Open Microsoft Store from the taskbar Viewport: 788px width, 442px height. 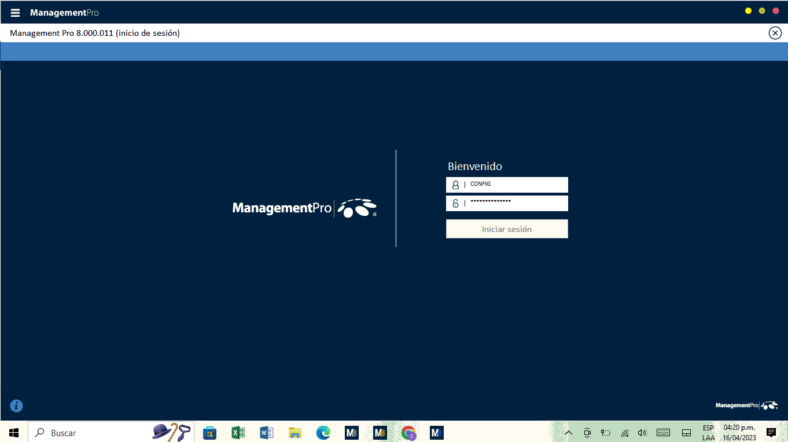click(x=209, y=433)
